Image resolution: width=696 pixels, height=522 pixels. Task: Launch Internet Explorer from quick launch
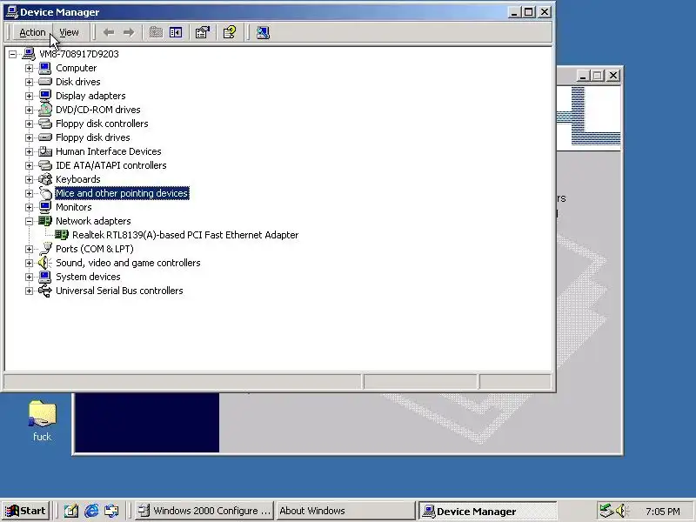pyautogui.click(x=91, y=511)
